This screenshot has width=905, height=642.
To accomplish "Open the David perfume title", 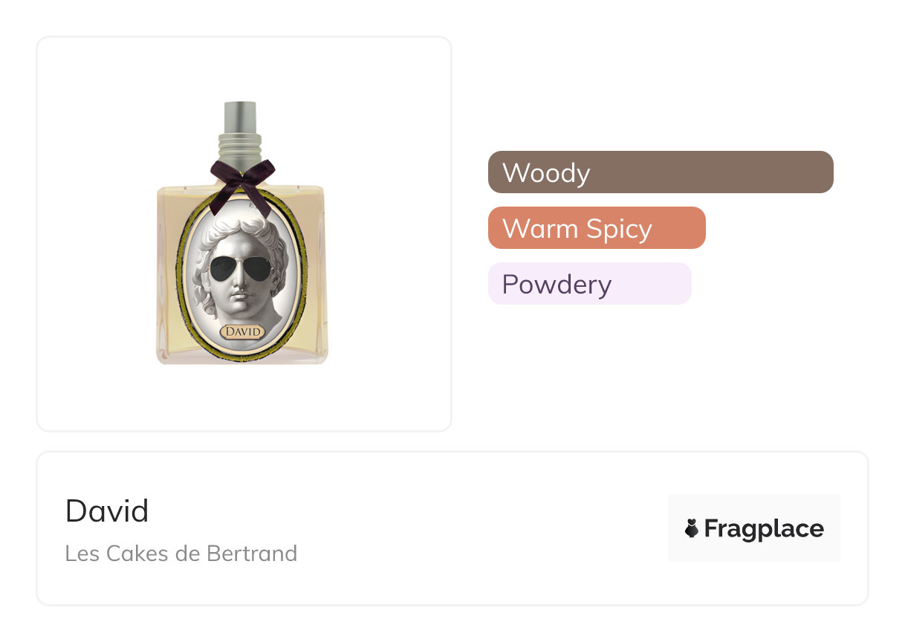I will point(107,511).
